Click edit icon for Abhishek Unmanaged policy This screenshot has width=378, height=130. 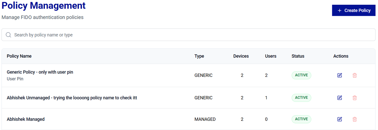point(339,98)
